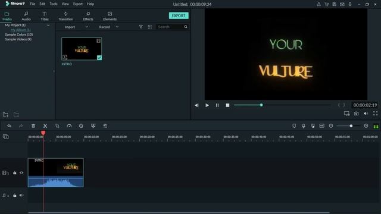Enter fullscreen preview mode

pyautogui.click(x=376, y=114)
